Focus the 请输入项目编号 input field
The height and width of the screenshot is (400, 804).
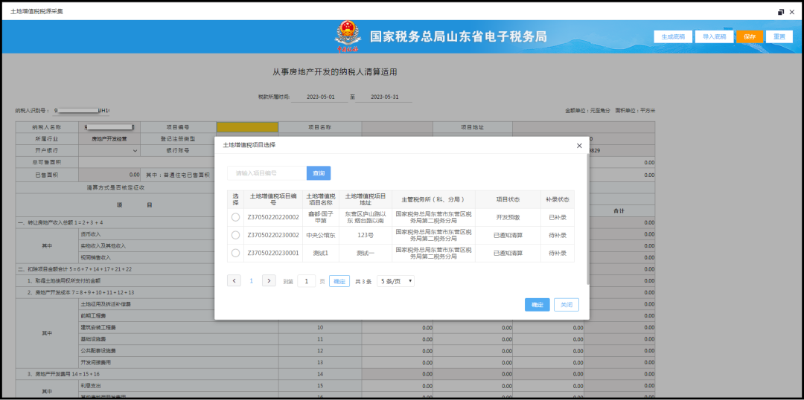tap(267, 173)
